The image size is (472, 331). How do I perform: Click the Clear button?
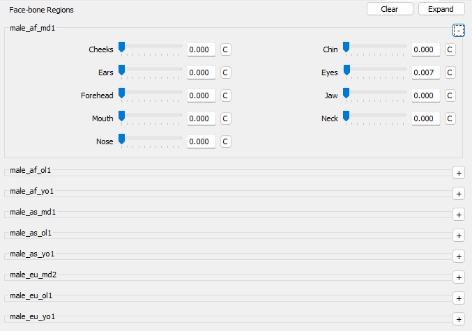pyautogui.click(x=390, y=9)
